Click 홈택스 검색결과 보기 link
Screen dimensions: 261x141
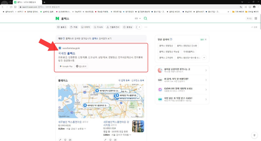click(102, 38)
